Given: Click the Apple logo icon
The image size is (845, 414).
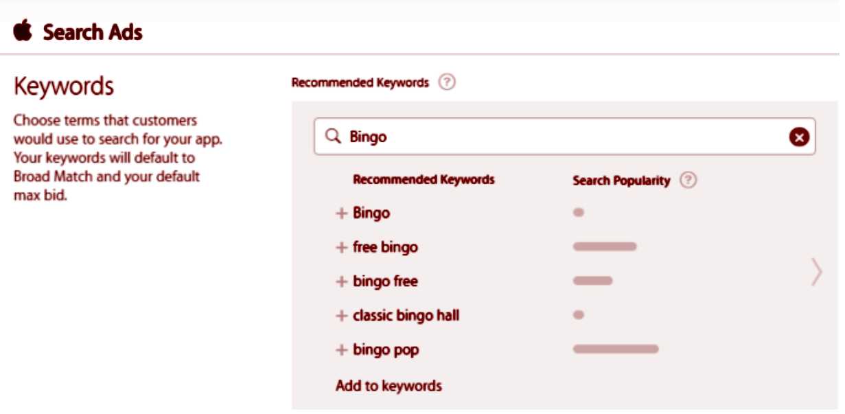Looking at the screenshot, I should pyautogui.click(x=23, y=32).
